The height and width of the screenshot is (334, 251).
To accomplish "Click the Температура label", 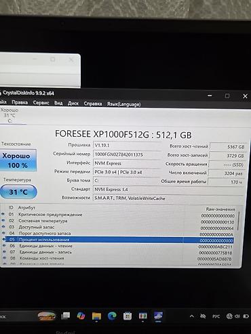I will (17, 180).
